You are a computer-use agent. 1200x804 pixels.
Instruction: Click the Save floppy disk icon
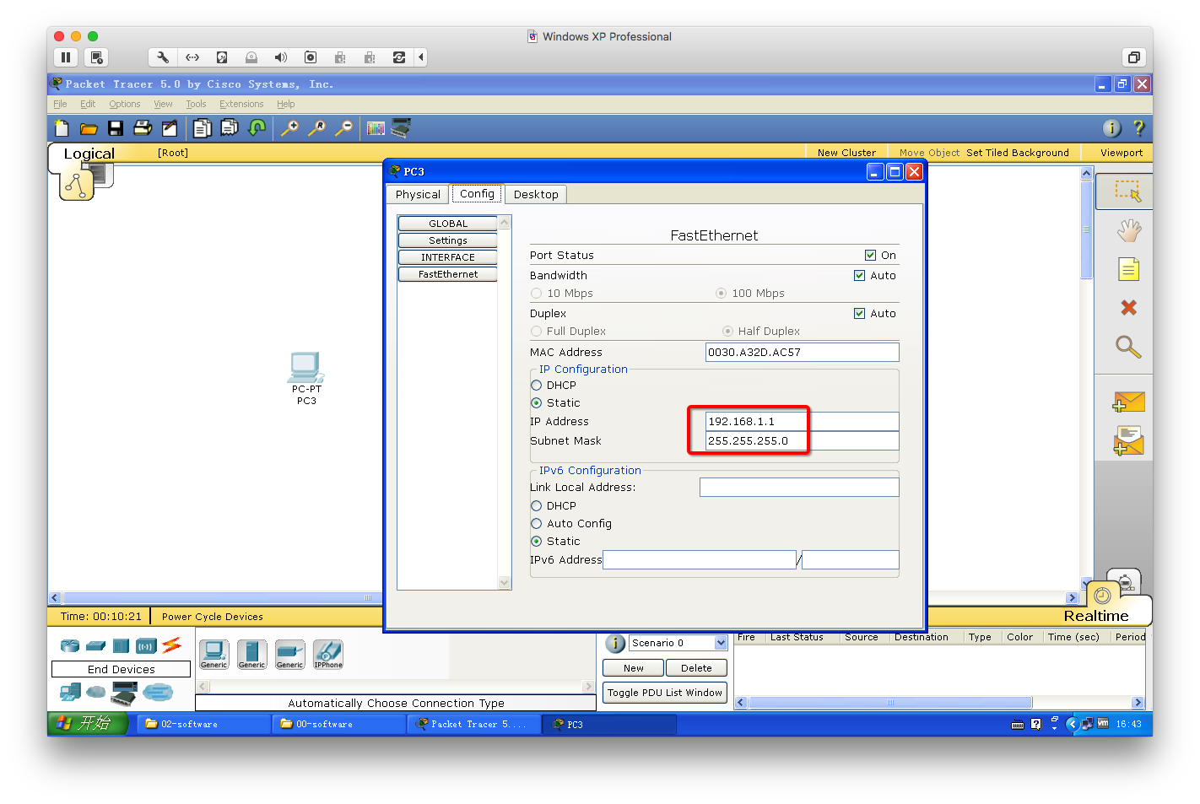(x=116, y=128)
